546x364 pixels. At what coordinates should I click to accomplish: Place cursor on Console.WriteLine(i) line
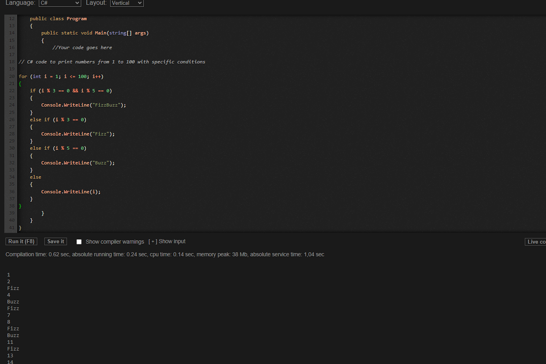(x=71, y=192)
